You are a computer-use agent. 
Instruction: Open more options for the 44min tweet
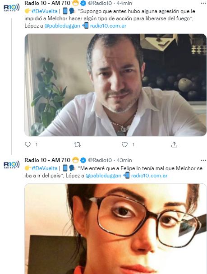tap(203, 3)
